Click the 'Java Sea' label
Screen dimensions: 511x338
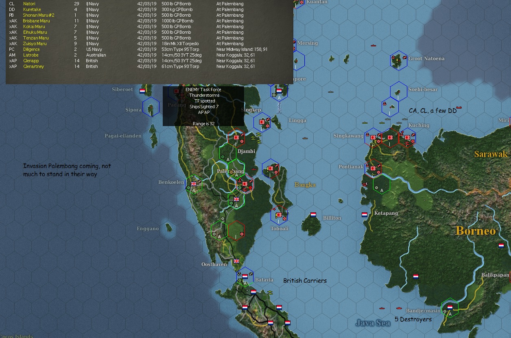tap(373, 323)
